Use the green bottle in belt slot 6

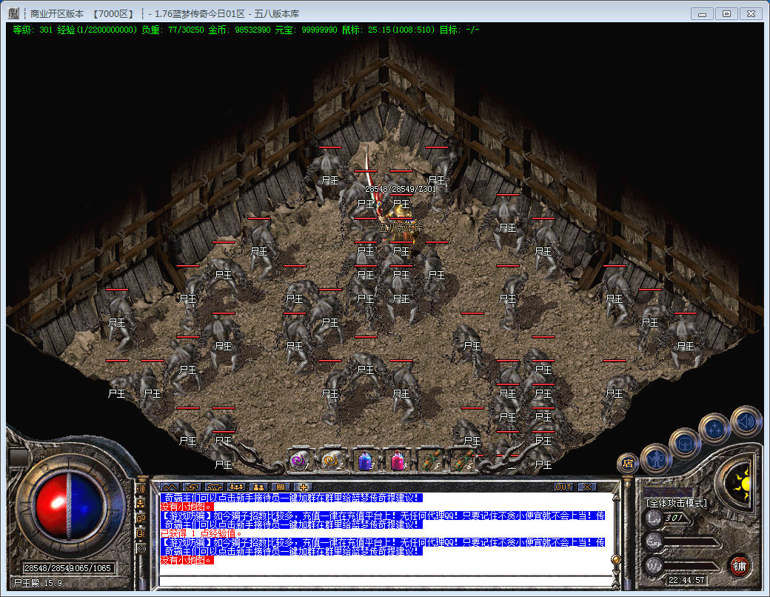(x=462, y=461)
